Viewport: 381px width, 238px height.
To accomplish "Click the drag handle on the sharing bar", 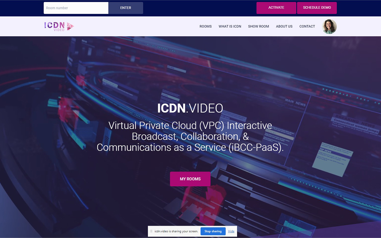I will (x=151, y=231).
